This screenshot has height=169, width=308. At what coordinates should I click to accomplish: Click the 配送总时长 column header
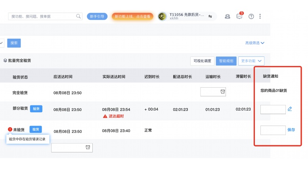[x=182, y=77]
